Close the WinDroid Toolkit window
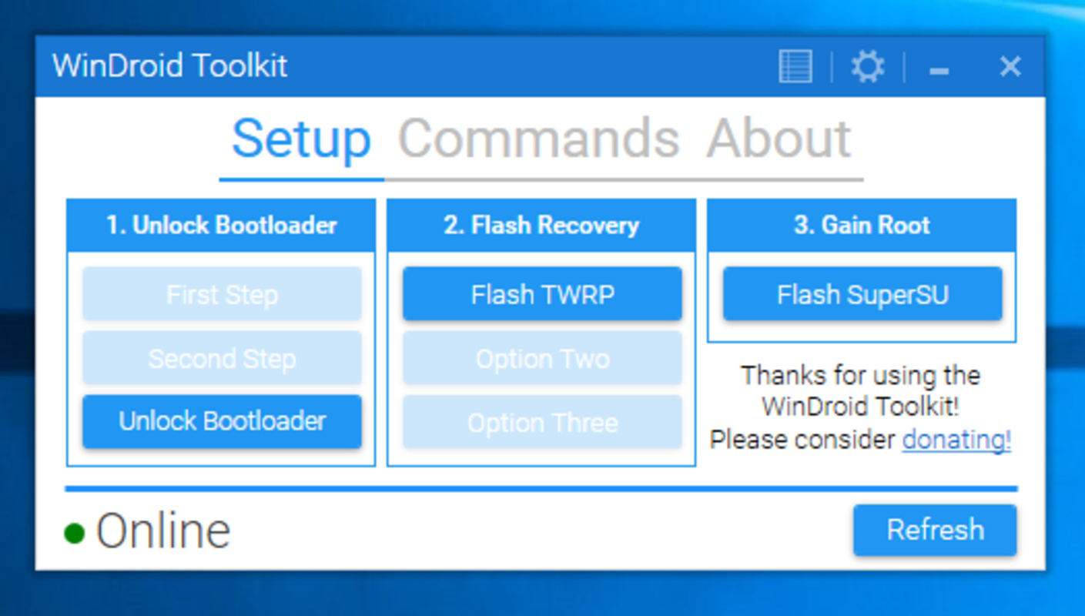Viewport: 1085px width, 616px height. coord(1010,67)
